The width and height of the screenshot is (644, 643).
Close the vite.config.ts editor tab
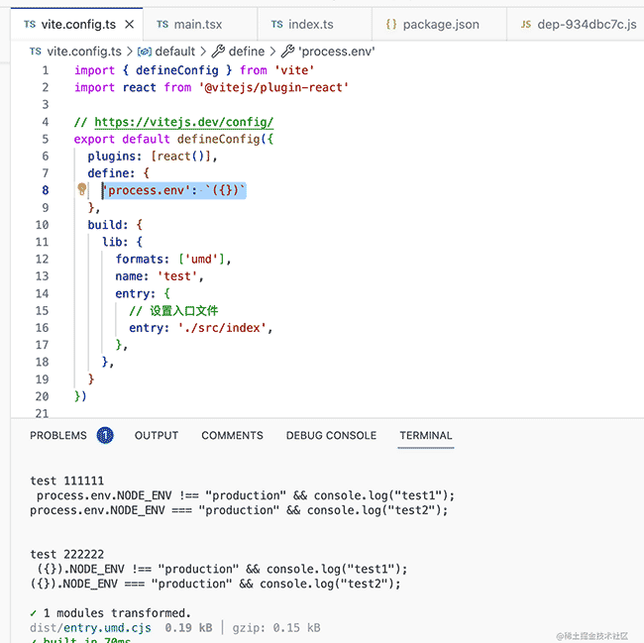129,24
